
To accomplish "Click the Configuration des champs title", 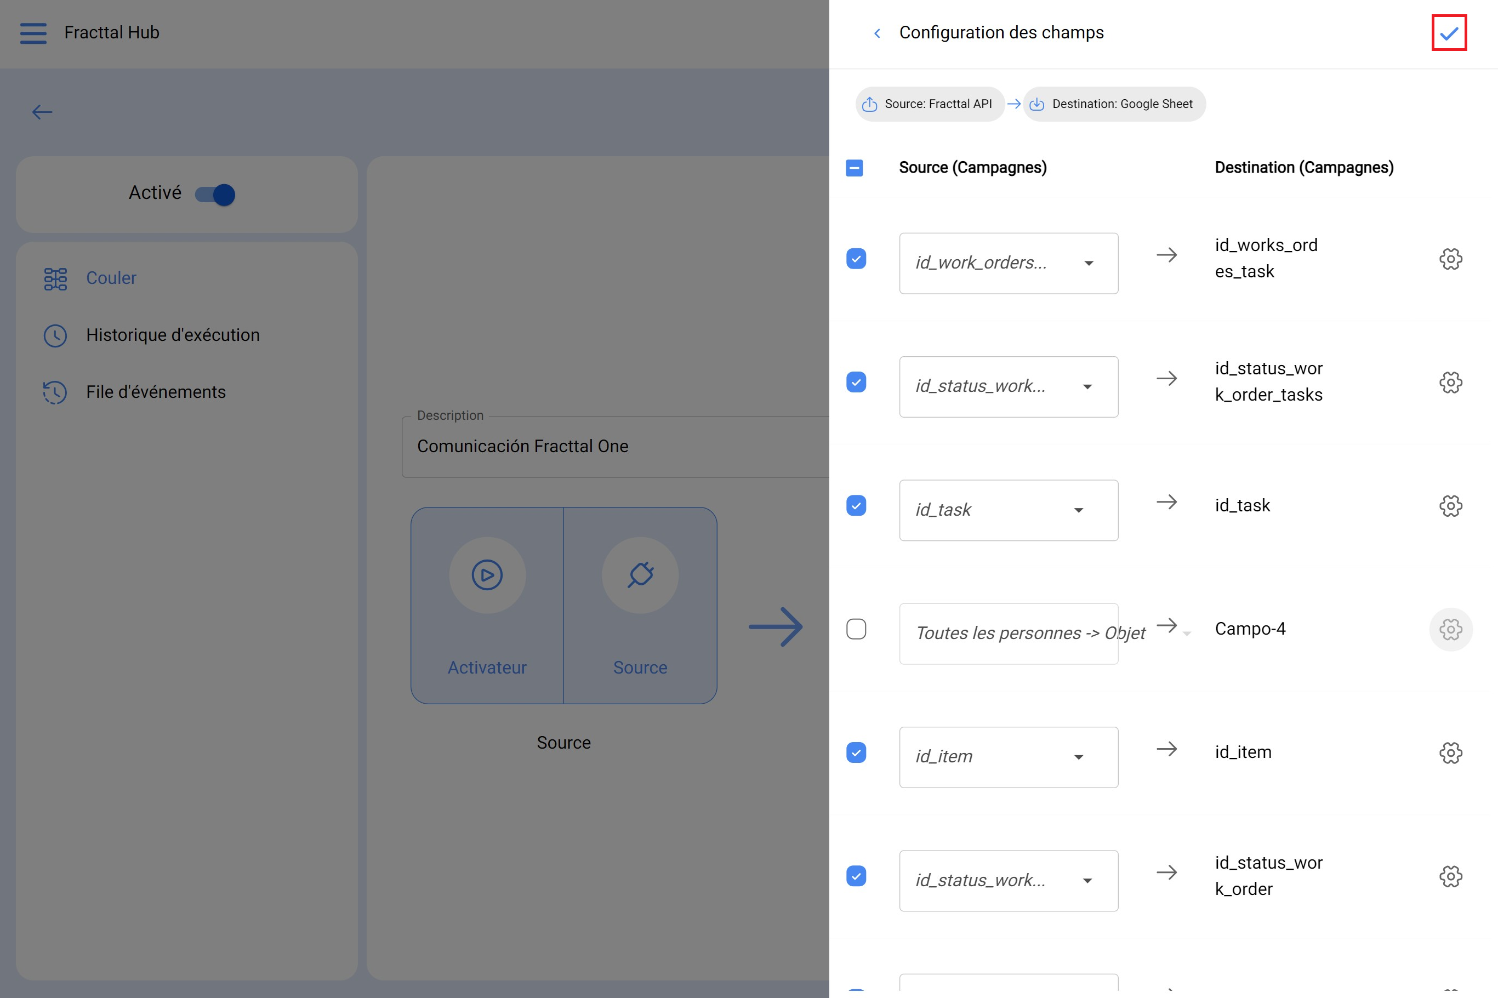I will (1001, 32).
